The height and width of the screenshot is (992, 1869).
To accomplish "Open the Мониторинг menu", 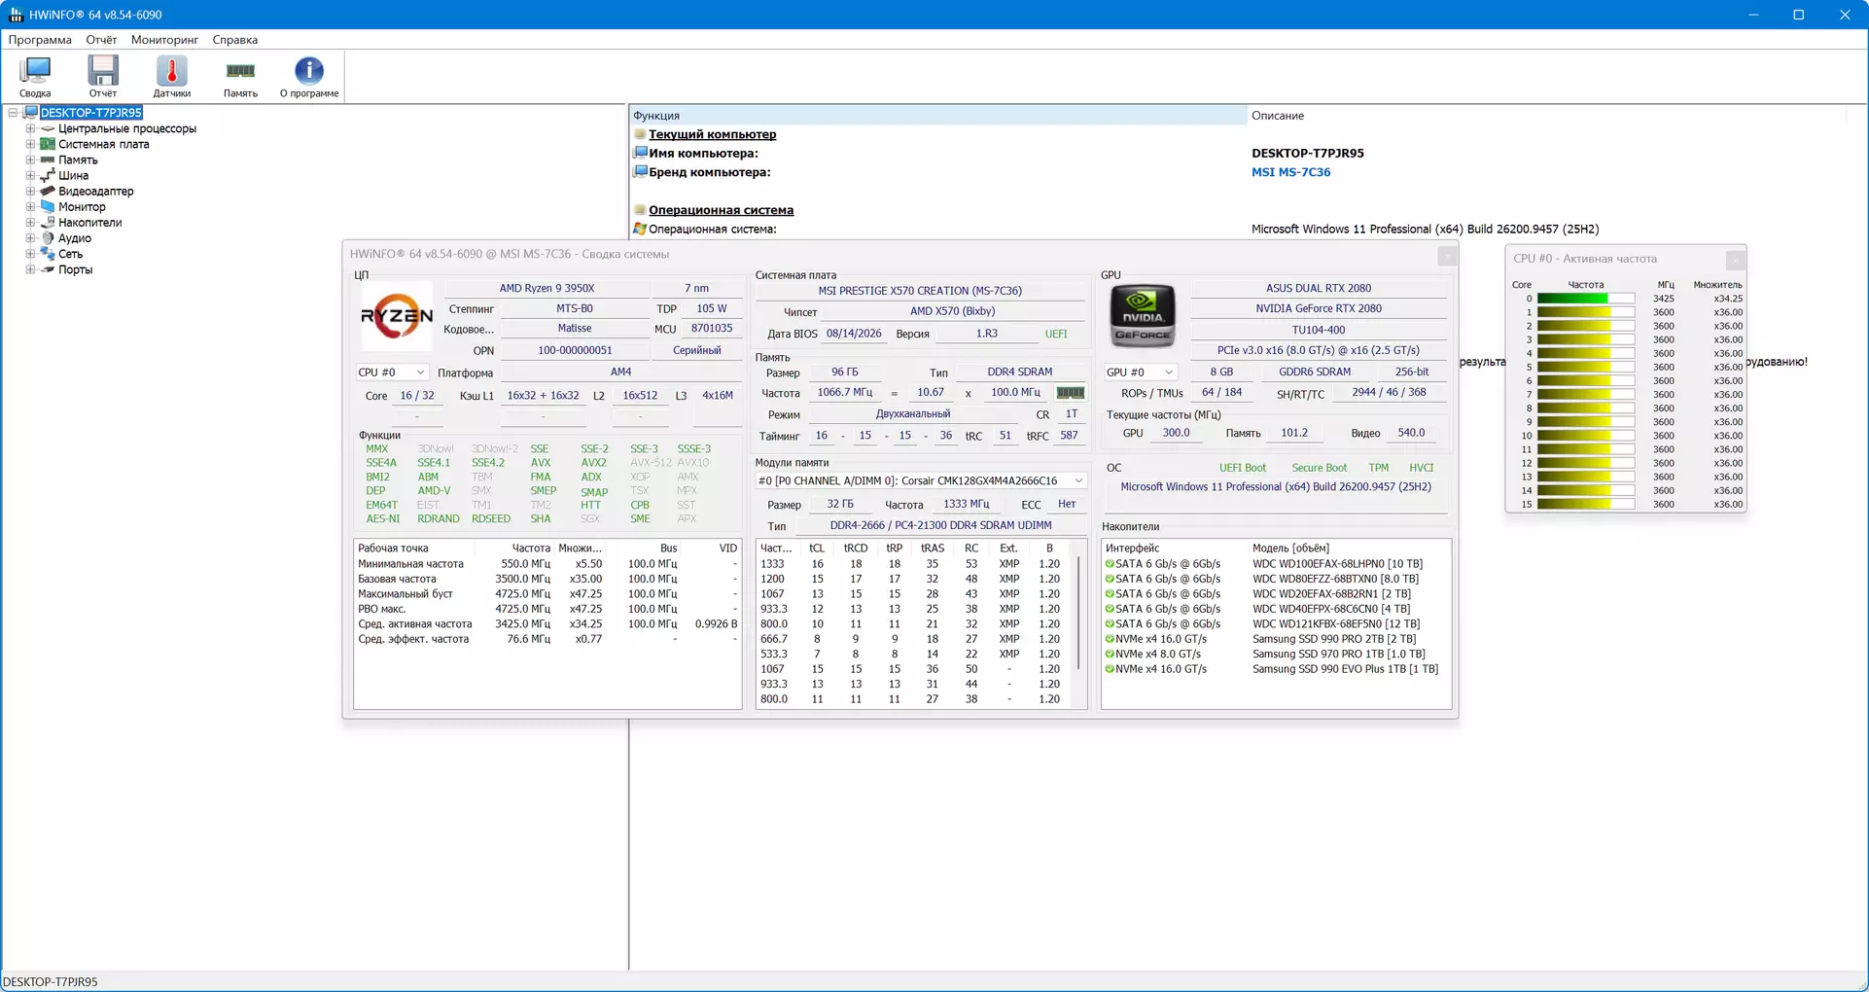I will click(x=164, y=40).
